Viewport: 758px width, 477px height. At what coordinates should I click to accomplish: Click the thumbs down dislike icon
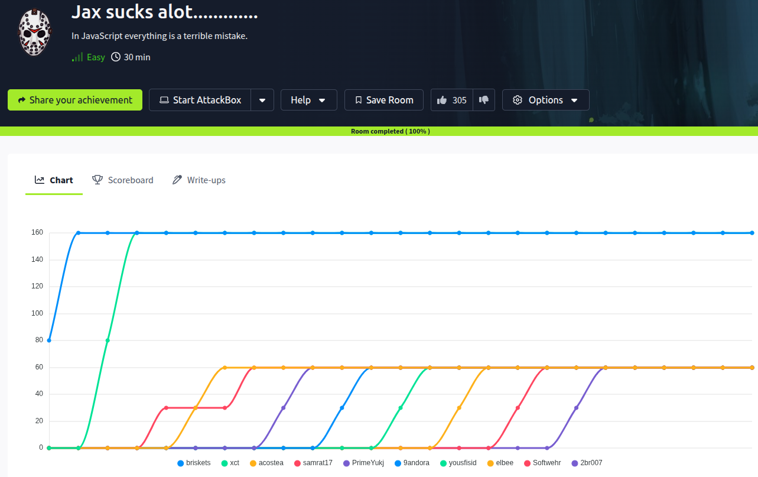484,100
